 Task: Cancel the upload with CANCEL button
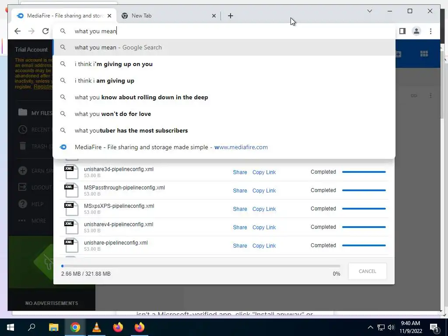367,271
